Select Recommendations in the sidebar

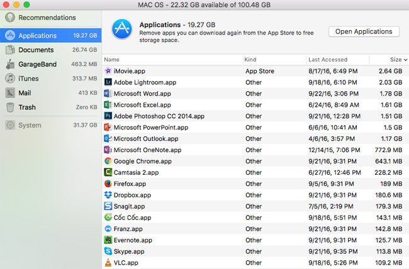pyautogui.click(x=50, y=18)
